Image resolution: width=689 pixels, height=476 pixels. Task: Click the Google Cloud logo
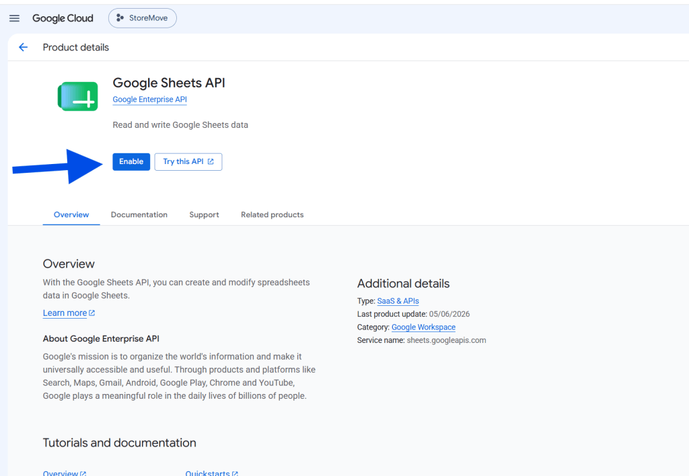click(x=63, y=18)
